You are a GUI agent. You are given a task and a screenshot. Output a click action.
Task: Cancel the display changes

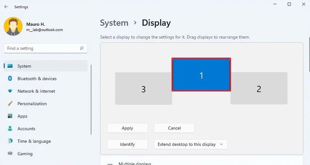(x=174, y=128)
